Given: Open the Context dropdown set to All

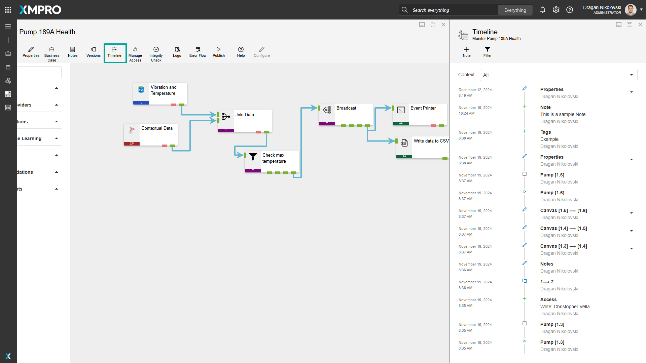Looking at the screenshot, I should pos(558,75).
